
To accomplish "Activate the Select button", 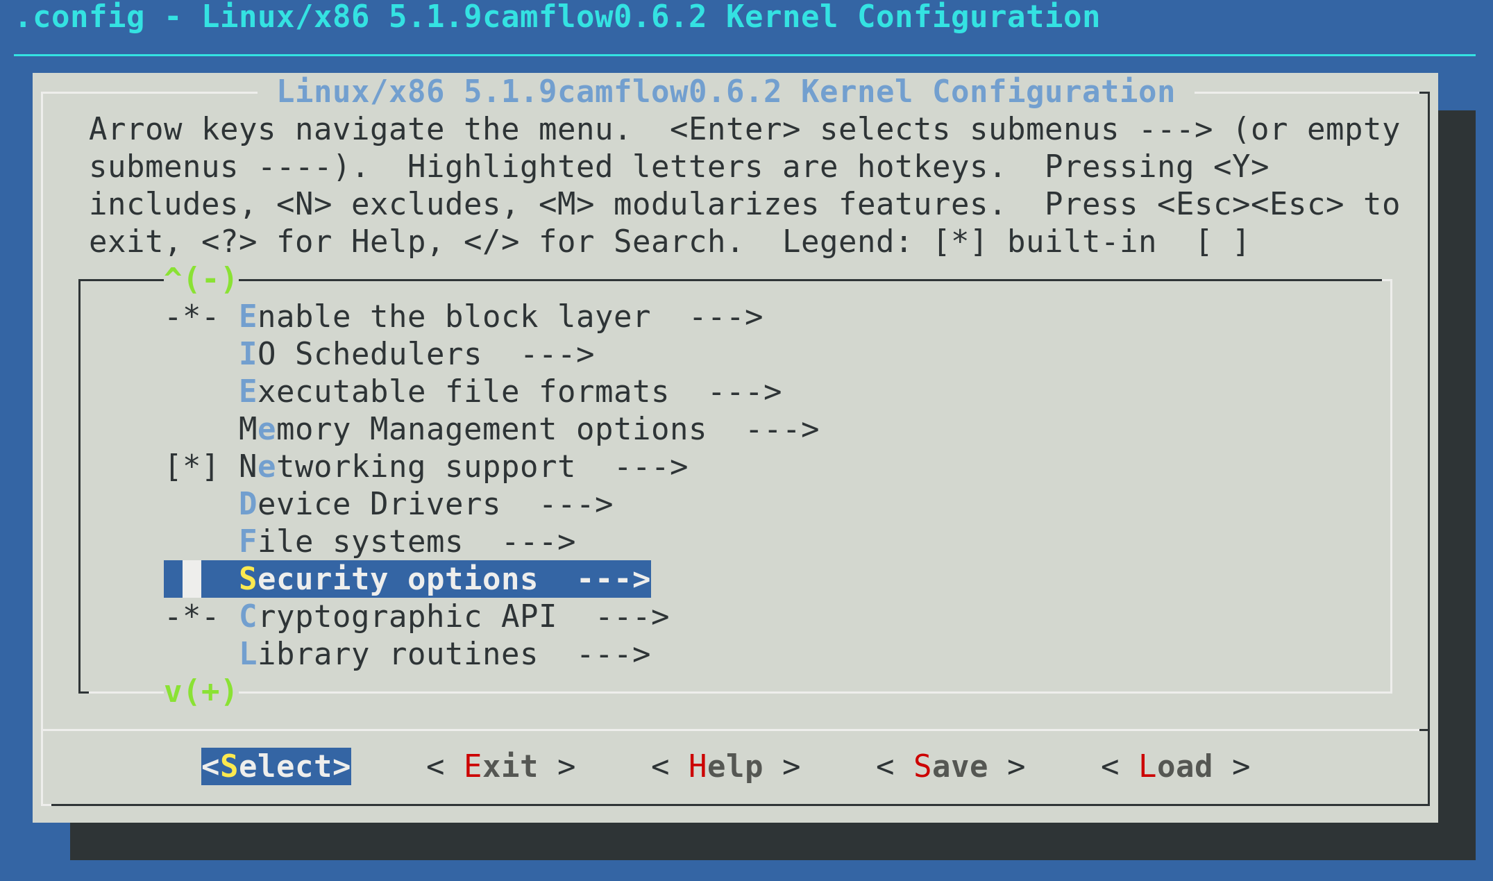I will (276, 766).
